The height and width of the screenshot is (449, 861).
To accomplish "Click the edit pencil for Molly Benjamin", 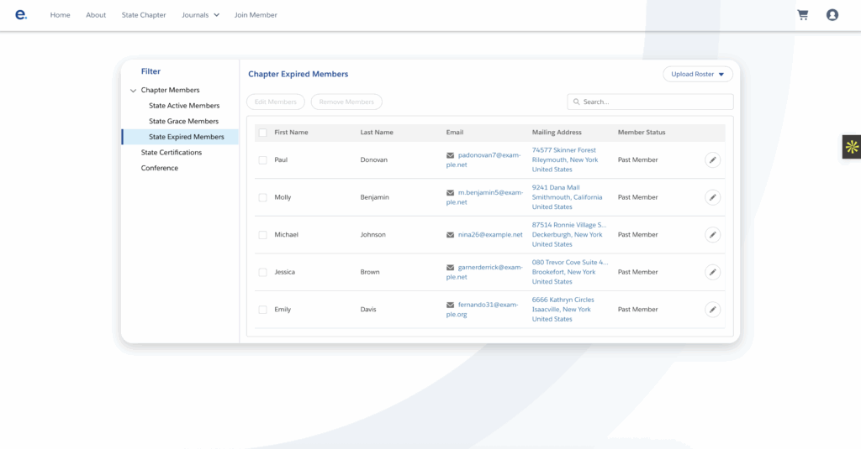I will tap(712, 197).
